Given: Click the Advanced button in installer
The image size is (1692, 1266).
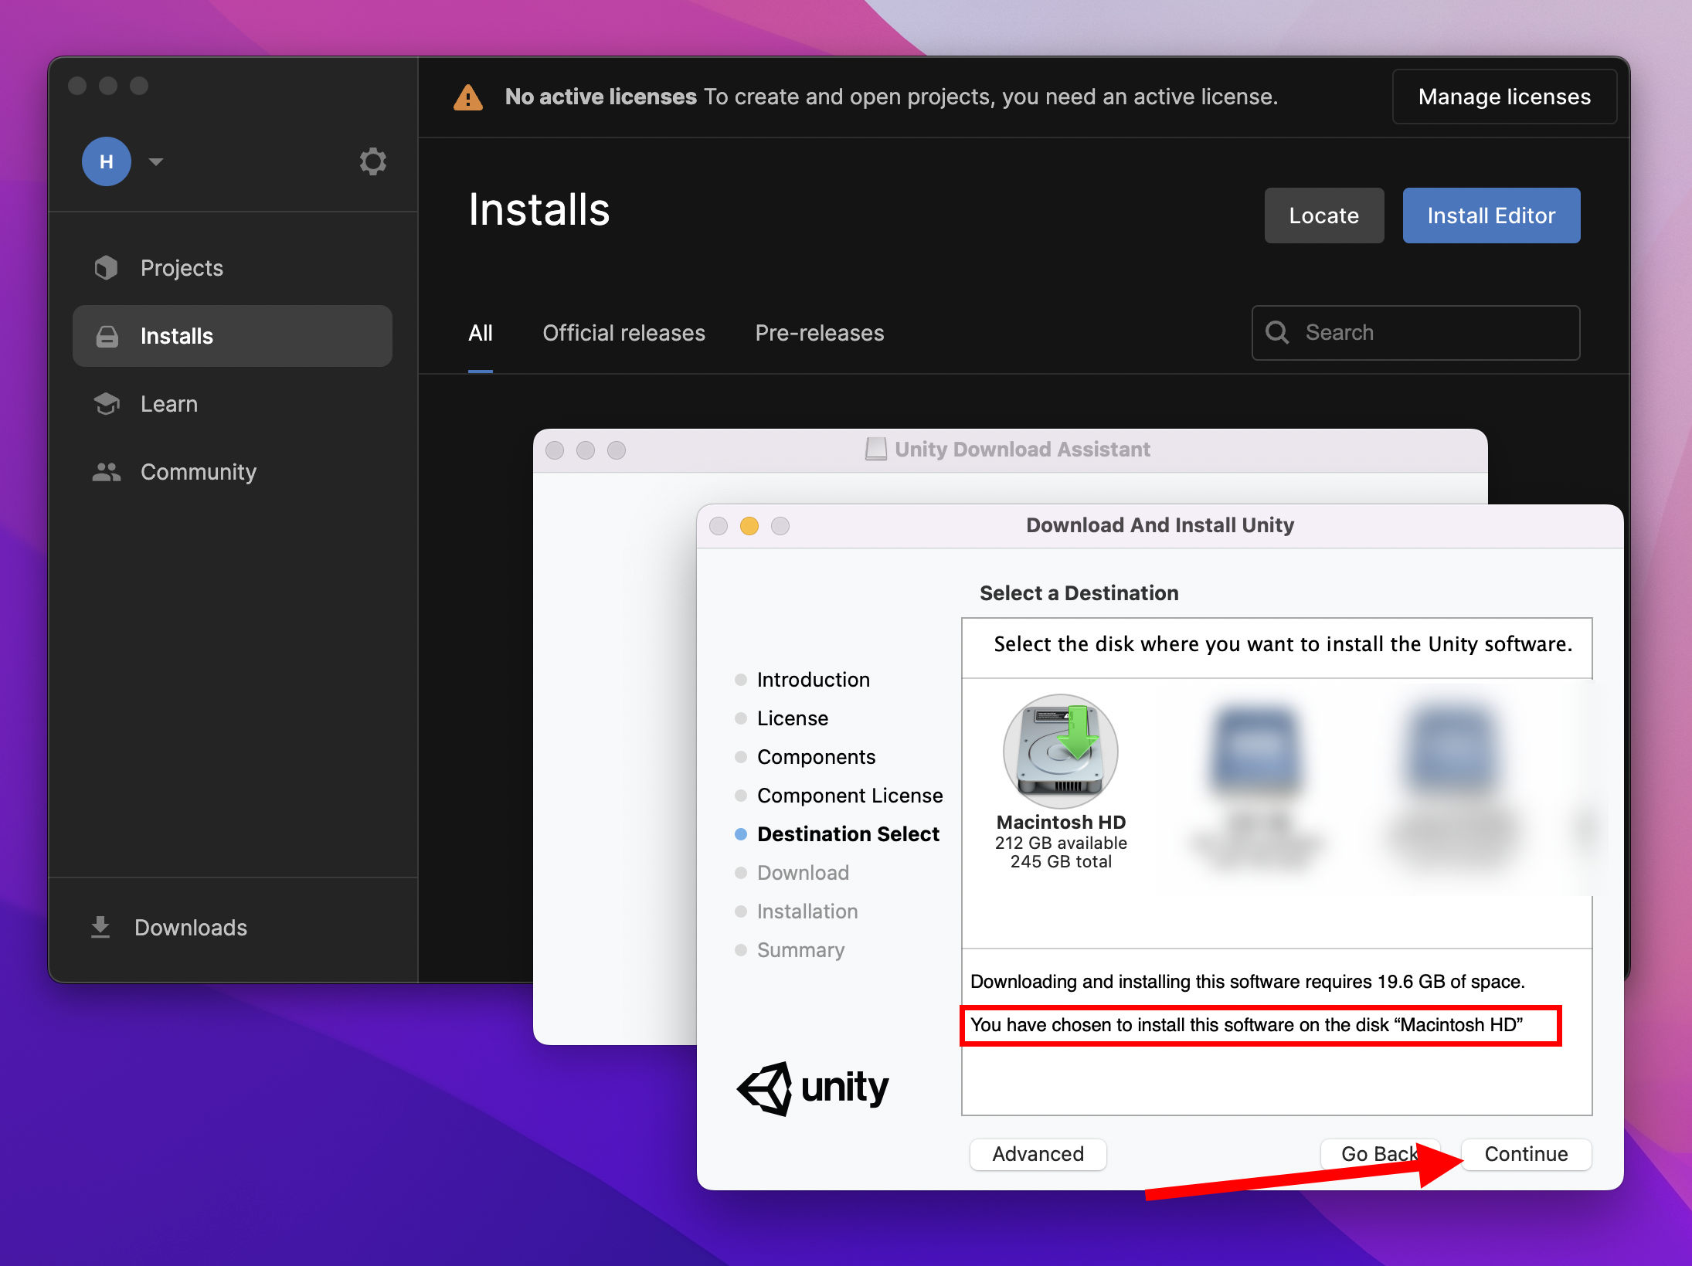Looking at the screenshot, I should (x=1037, y=1153).
